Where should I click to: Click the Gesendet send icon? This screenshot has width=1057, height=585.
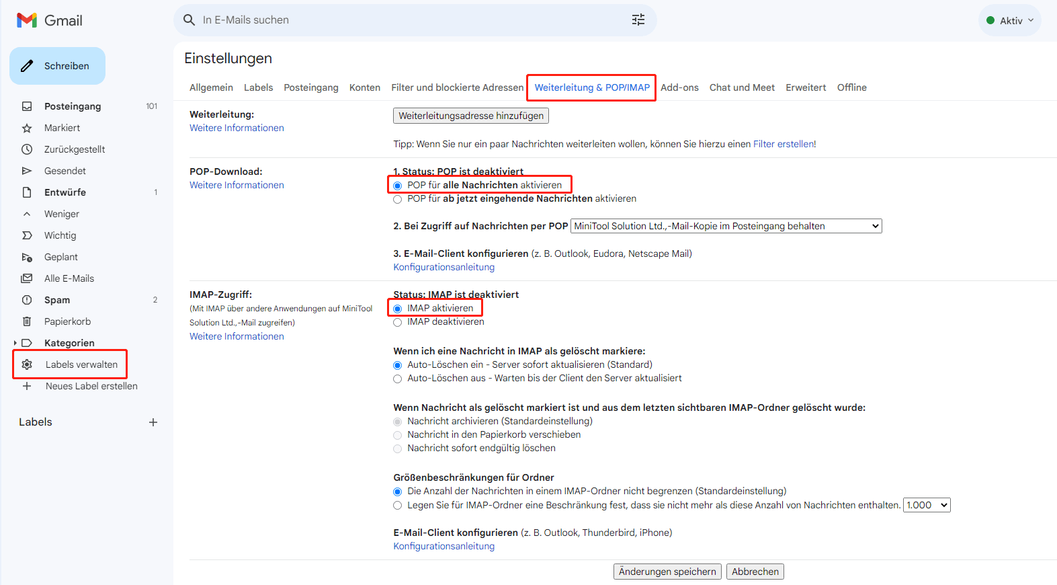click(27, 171)
